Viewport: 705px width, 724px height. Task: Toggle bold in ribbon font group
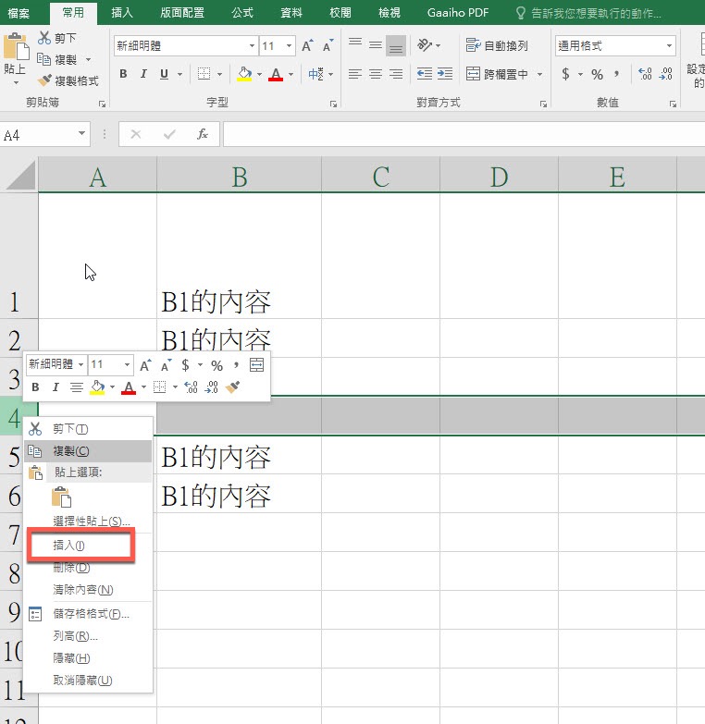(123, 74)
